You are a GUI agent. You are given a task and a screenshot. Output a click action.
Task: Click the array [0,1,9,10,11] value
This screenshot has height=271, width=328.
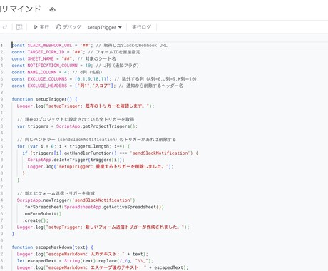[93, 79]
